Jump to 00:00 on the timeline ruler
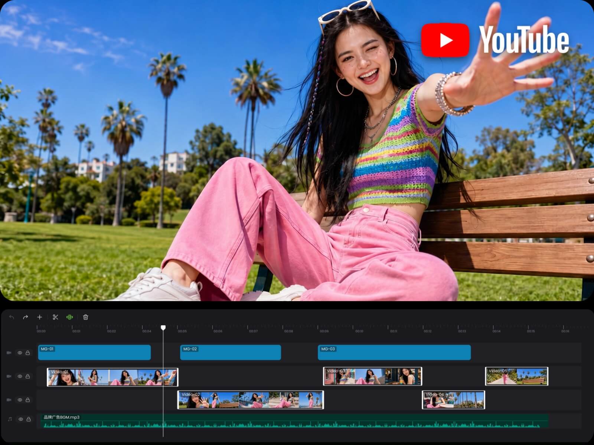Viewport: 594px width, 445px height. [x=41, y=331]
